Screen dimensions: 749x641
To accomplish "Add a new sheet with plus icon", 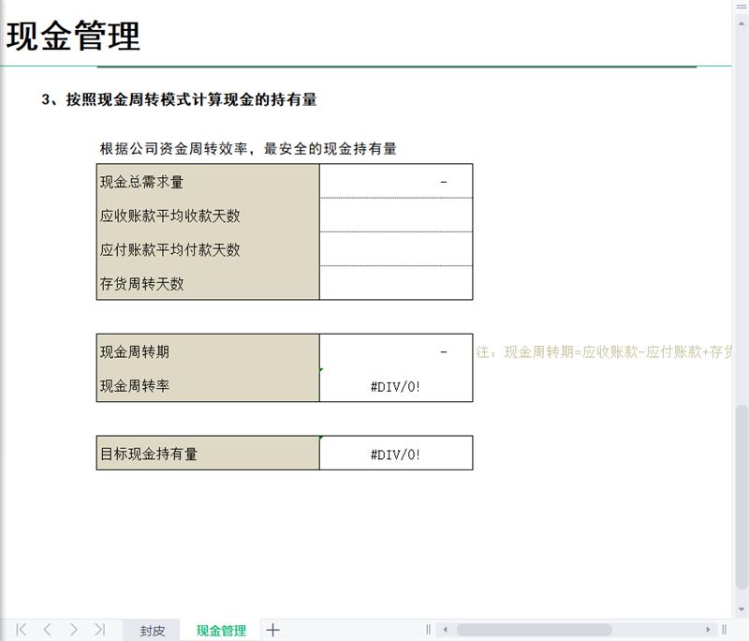I will (272, 630).
